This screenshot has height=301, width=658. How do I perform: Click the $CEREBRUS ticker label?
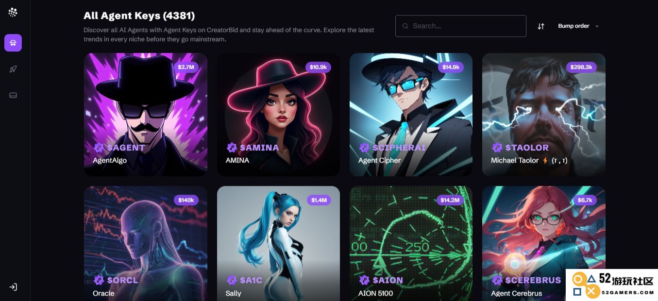(x=533, y=280)
